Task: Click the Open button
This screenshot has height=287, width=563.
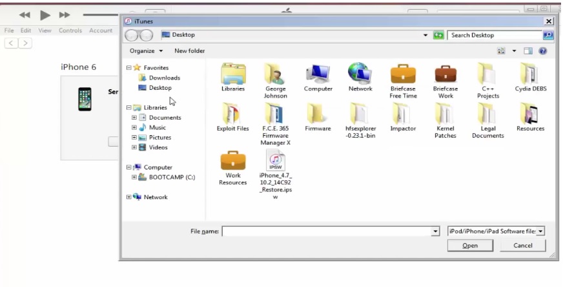Action: point(470,246)
